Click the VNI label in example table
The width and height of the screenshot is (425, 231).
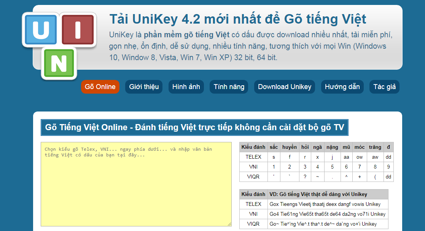[x=253, y=214]
